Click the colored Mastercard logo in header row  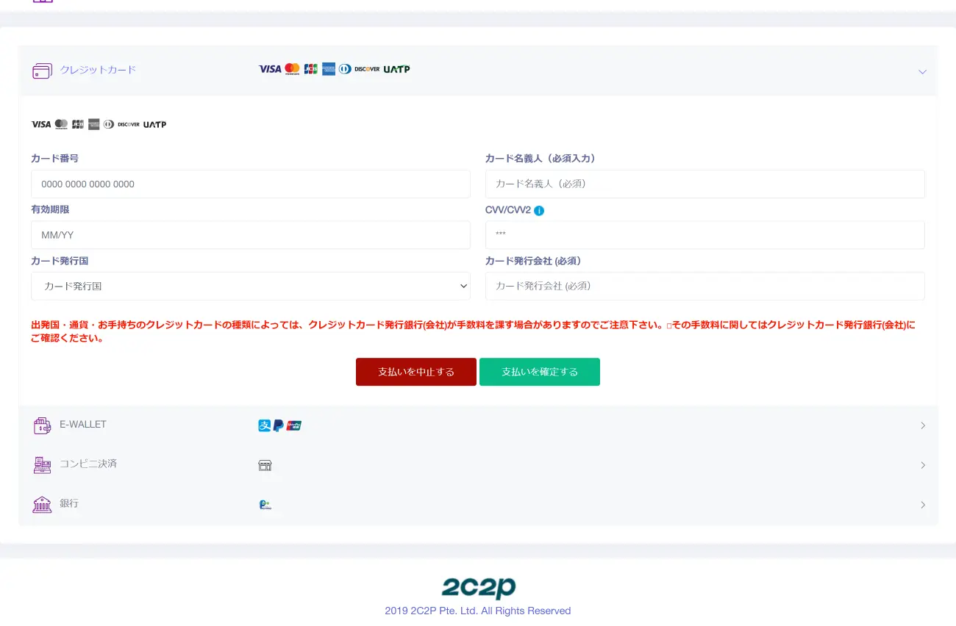click(292, 69)
